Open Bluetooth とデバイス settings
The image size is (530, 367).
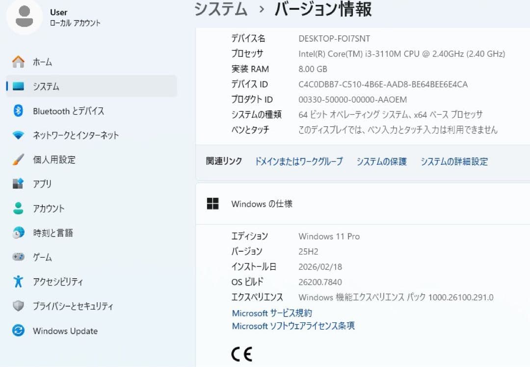92,110
